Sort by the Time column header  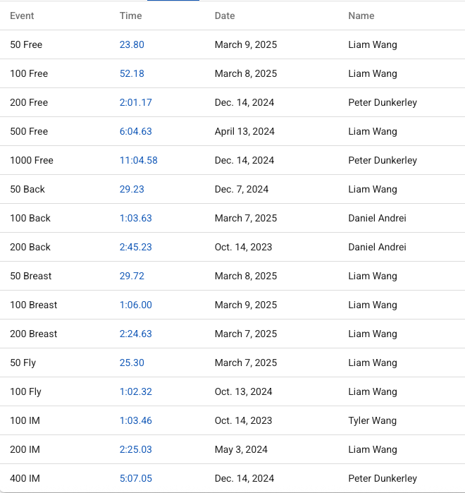tap(130, 16)
